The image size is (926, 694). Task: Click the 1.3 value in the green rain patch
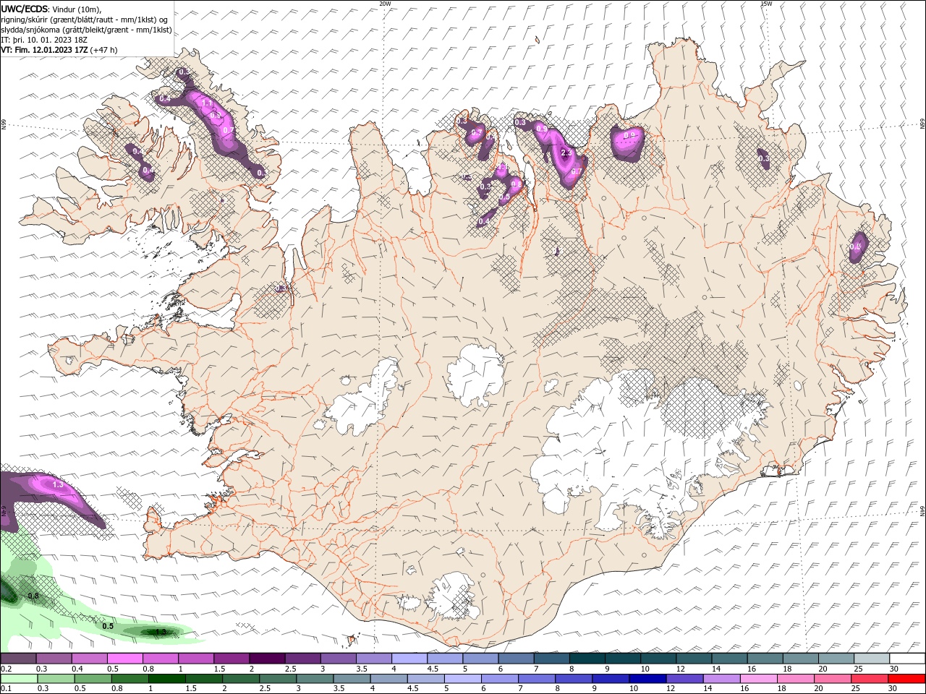pyautogui.click(x=161, y=632)
